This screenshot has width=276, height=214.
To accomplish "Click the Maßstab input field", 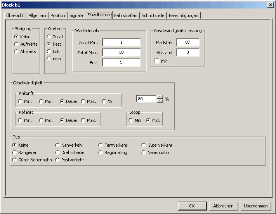I will pos(187,42).
